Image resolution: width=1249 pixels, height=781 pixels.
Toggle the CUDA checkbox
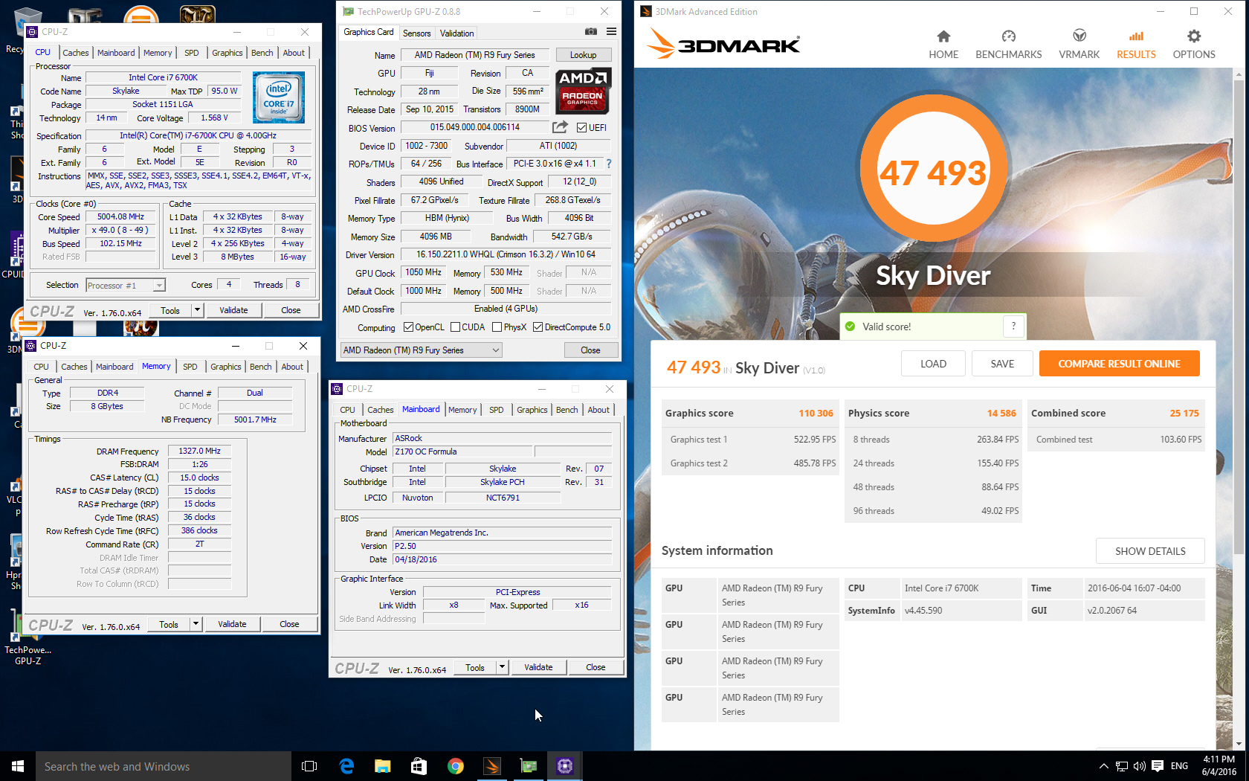click(x=455, y=327)
